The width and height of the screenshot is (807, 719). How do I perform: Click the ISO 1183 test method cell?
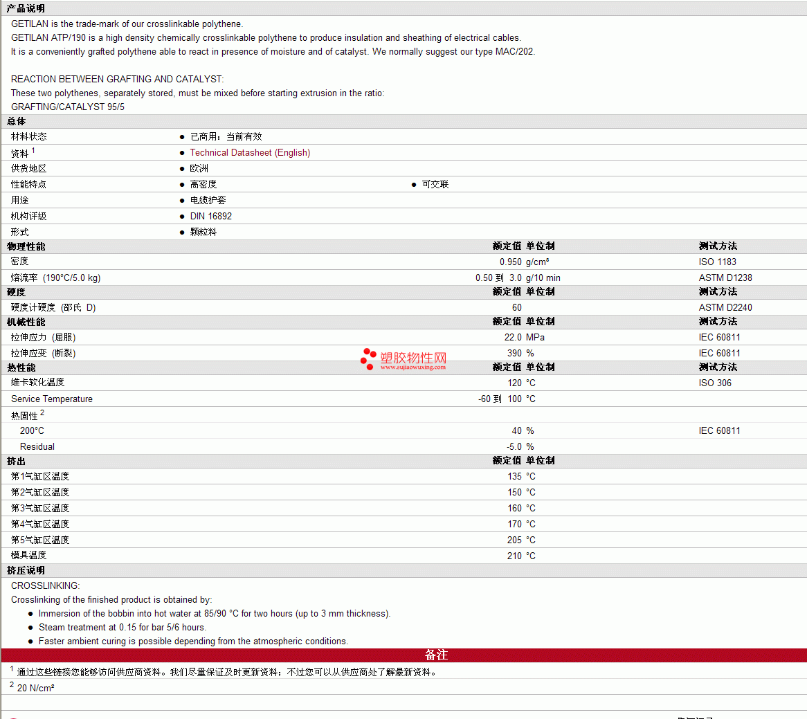(718, 262)
